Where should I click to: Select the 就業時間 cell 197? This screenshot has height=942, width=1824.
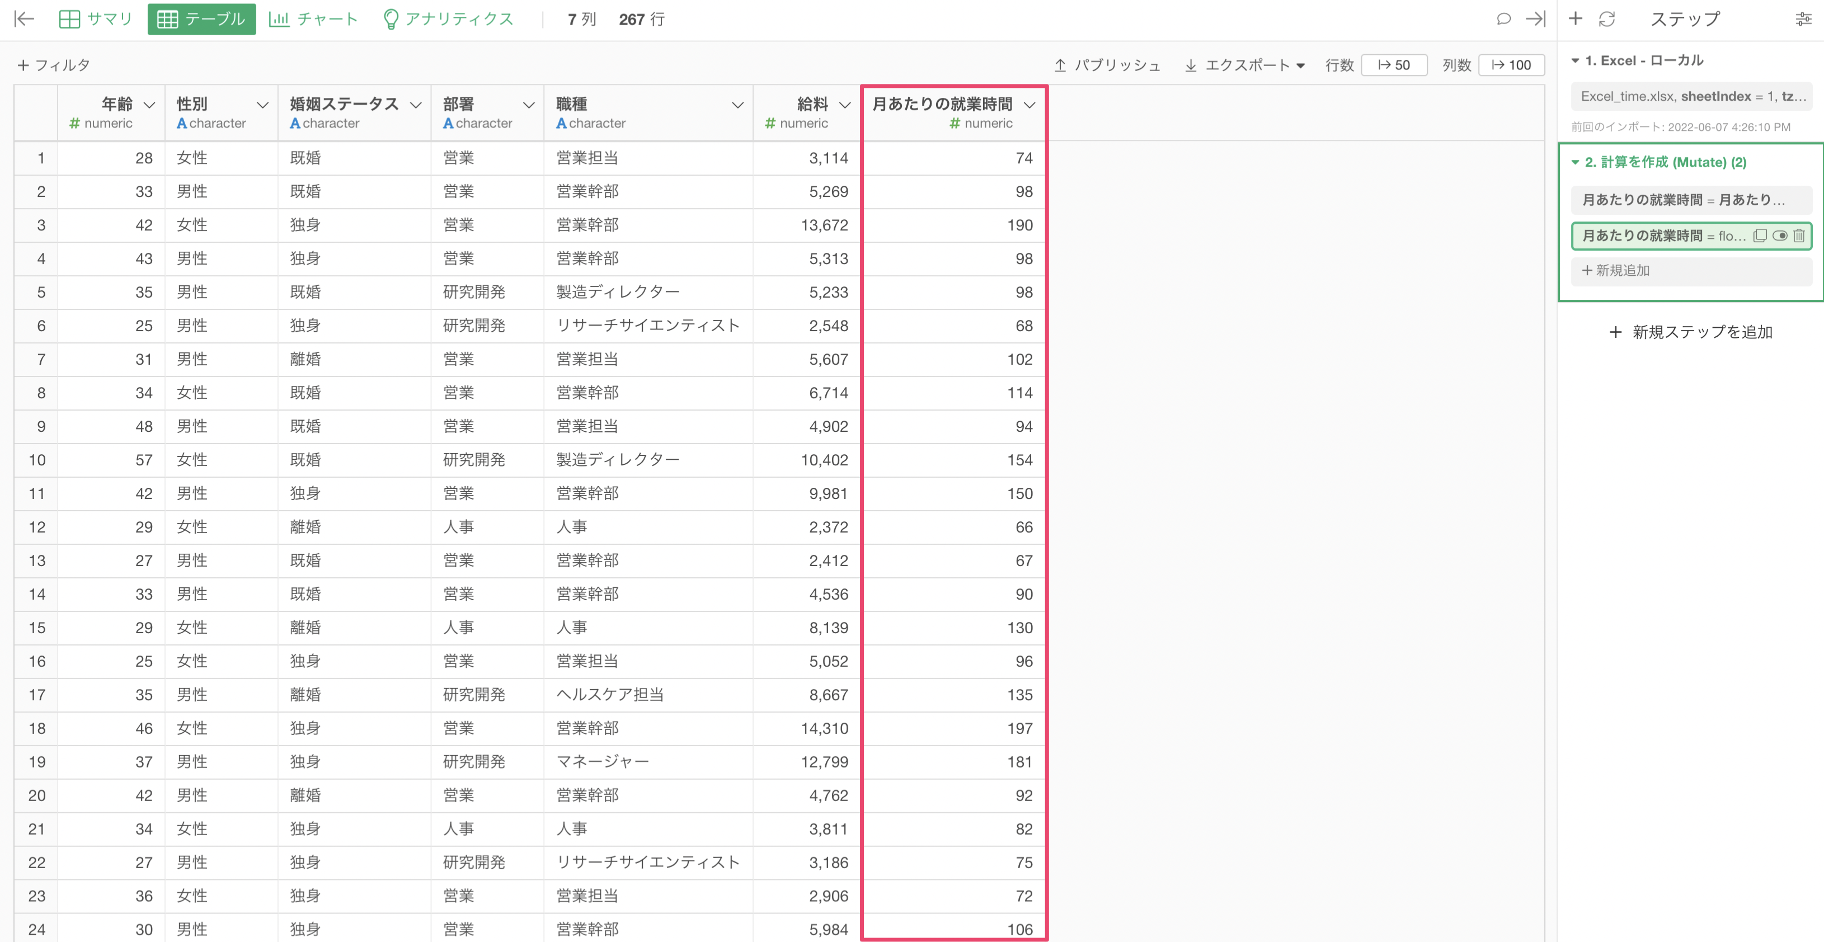(x=955, y=728)
